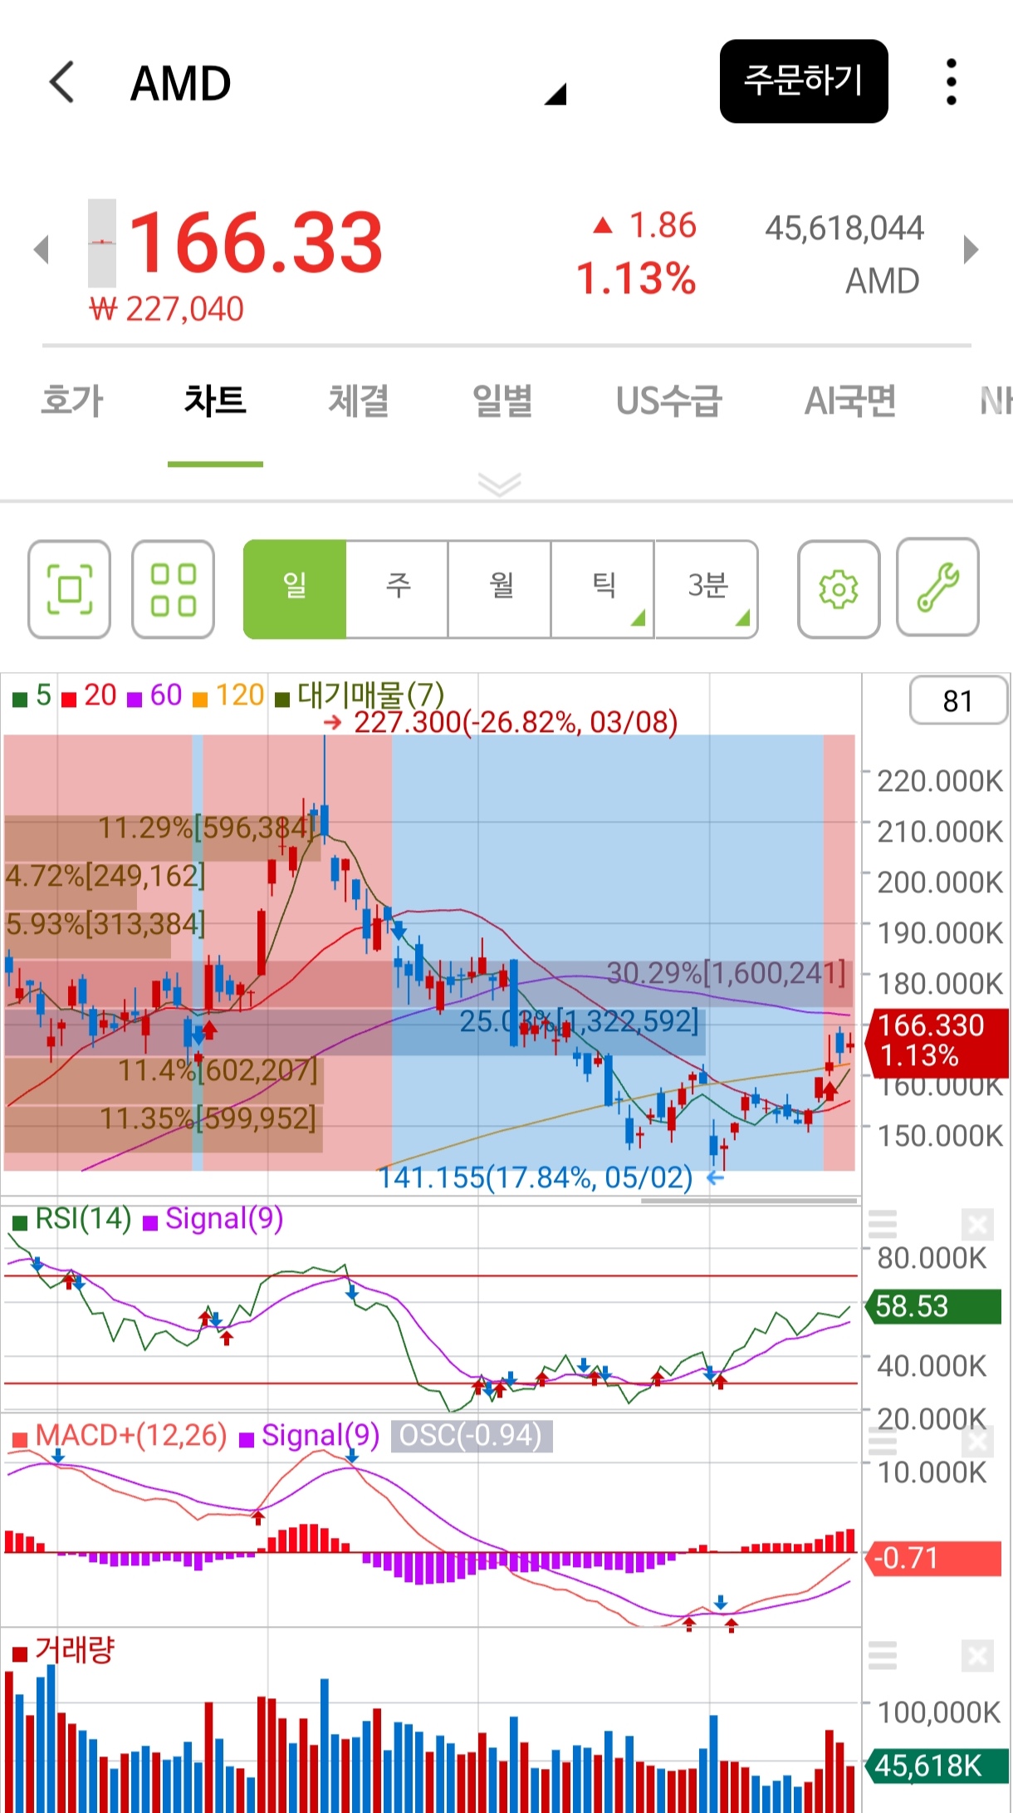
Task: Open the 틱 tick period dropdown
Action: point(604,589)
